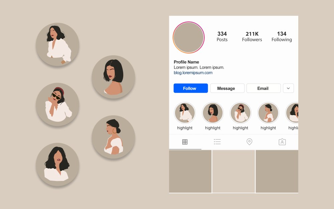Screen dimensions: 334x209
Task: Open the grid view tab icon
Action: point(185,142)
